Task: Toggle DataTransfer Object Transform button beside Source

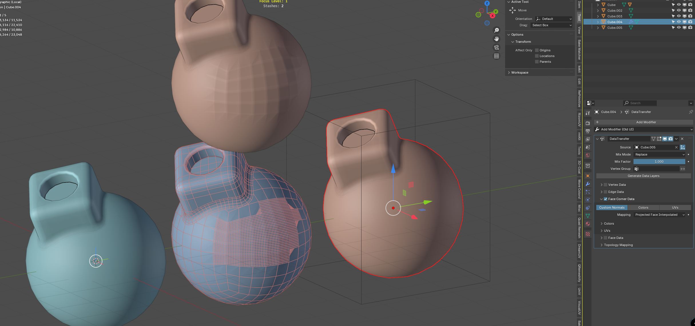Action: [683, 147]
